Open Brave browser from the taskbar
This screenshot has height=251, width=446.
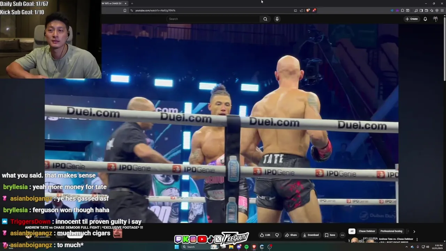click(254, 247)
